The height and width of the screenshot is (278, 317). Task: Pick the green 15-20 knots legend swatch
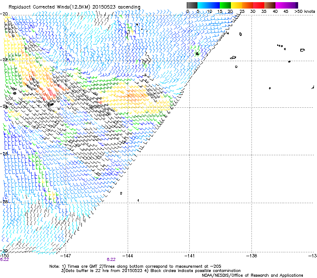coord(225,5)
